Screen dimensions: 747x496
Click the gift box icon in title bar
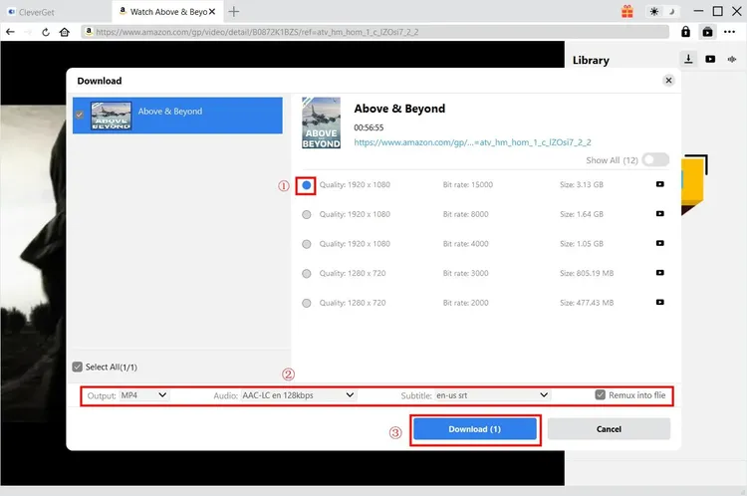627,12
